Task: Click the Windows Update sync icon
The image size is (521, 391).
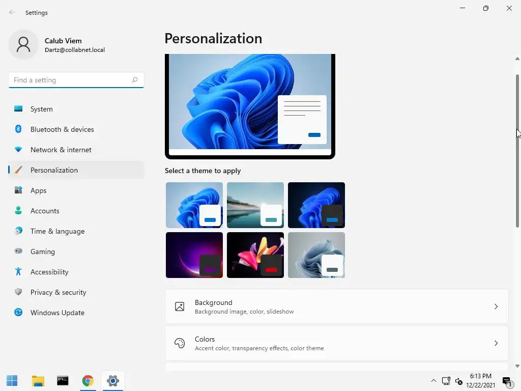Action: click(18, 312)
